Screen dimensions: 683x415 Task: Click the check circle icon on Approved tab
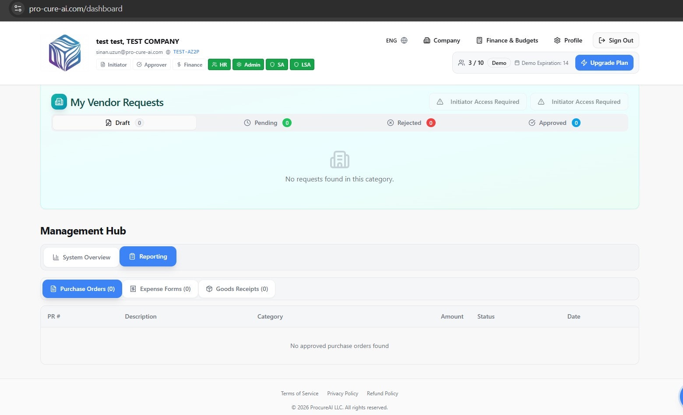coord(532,123)
